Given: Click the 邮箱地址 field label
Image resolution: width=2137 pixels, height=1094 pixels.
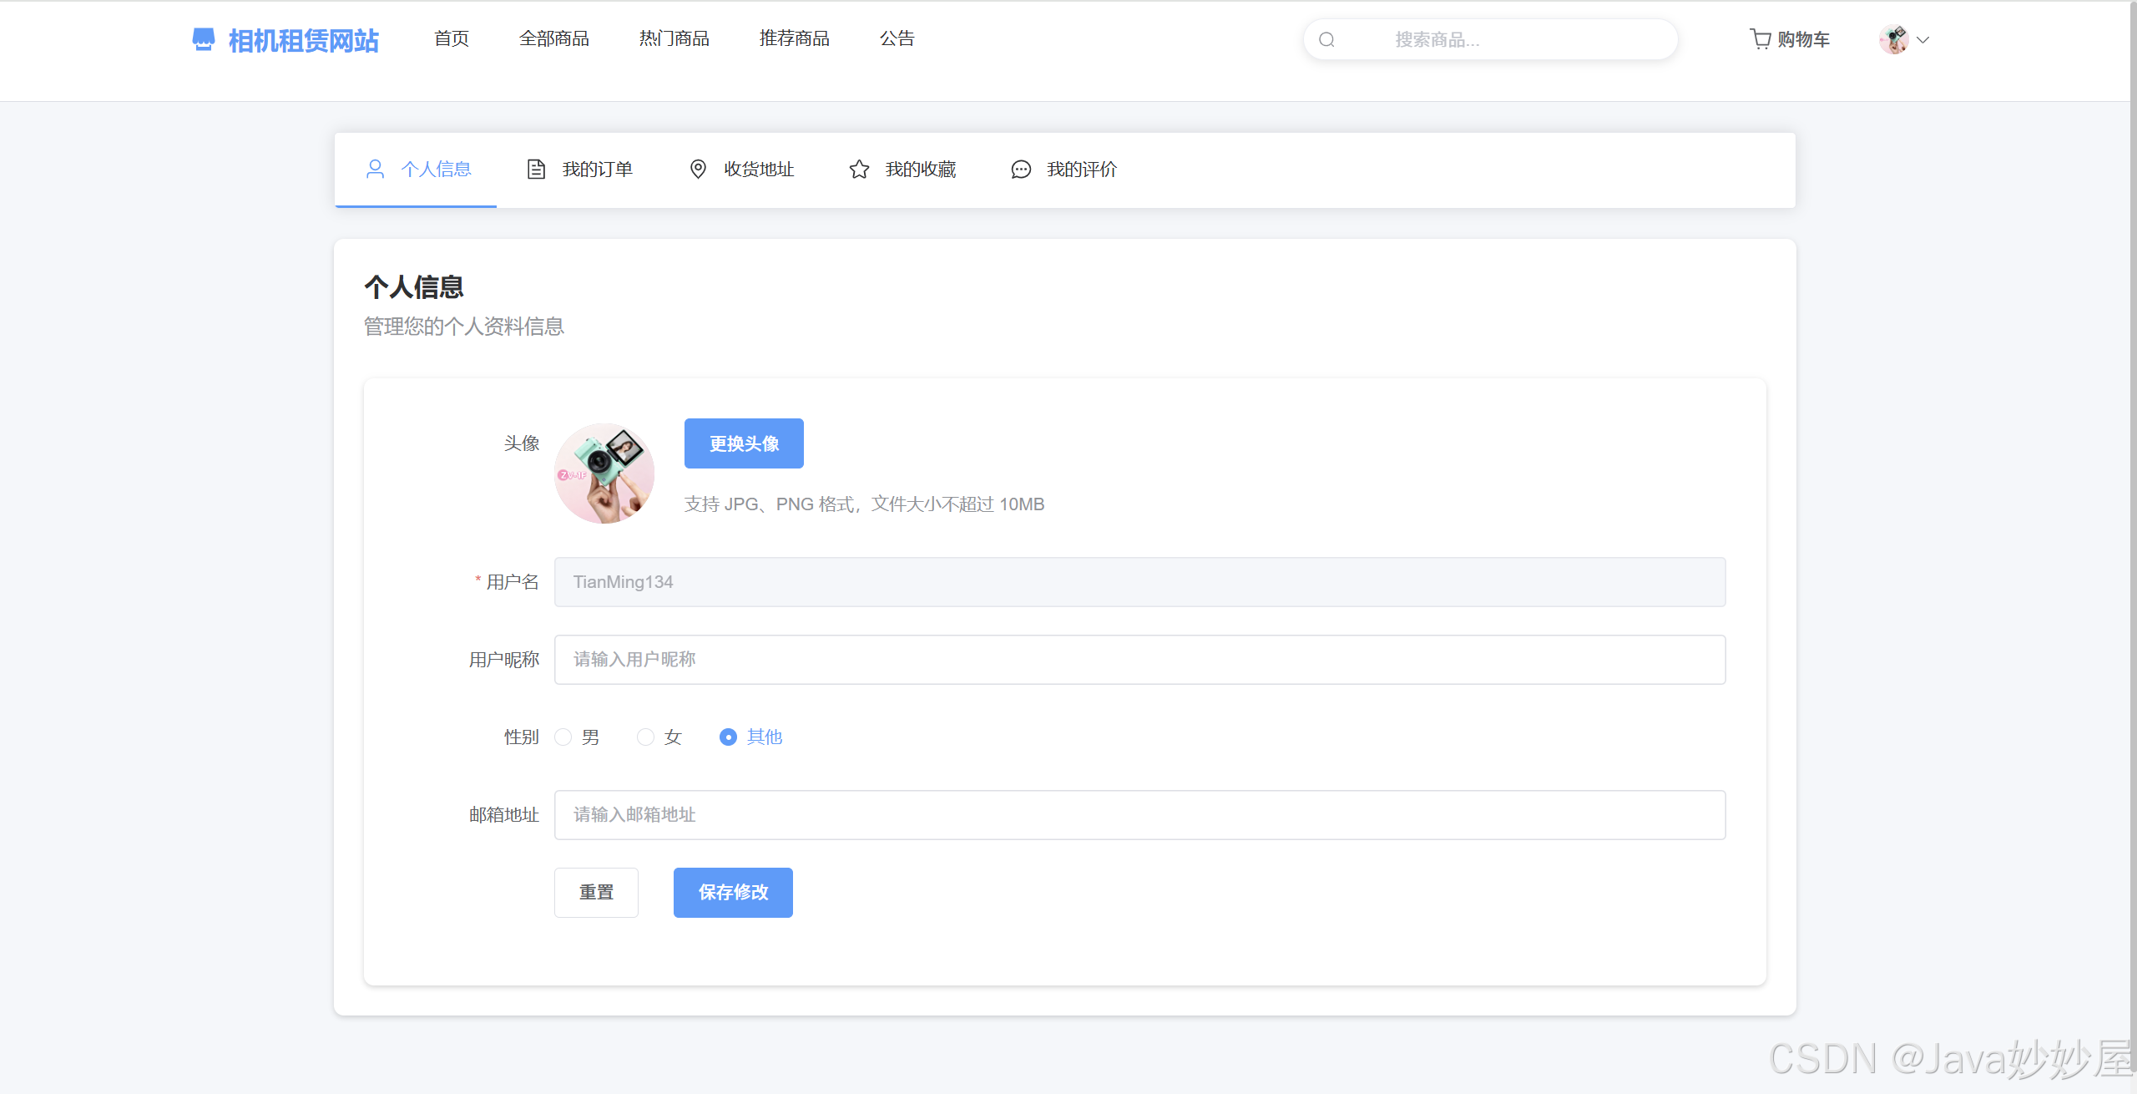Looking at the screenshot, I should [504, 815].
